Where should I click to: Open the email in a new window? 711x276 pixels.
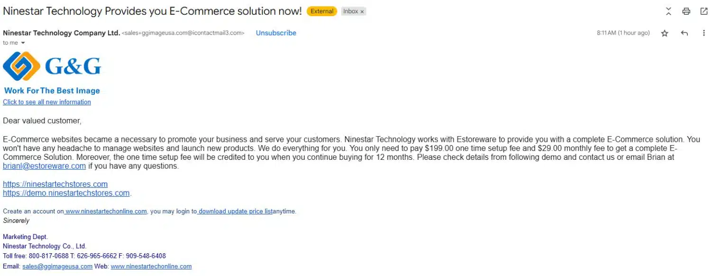click(704, 11)
